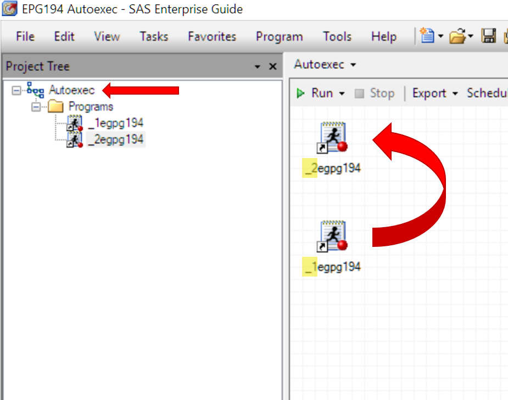Viewport: 508px width, 400px height.
Task: Close the Project Tree pane
Action: [x=273, y=66]
